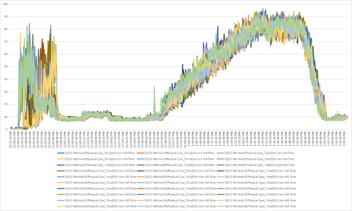Highlight legend series D17-WLHost27

(257, 200)
